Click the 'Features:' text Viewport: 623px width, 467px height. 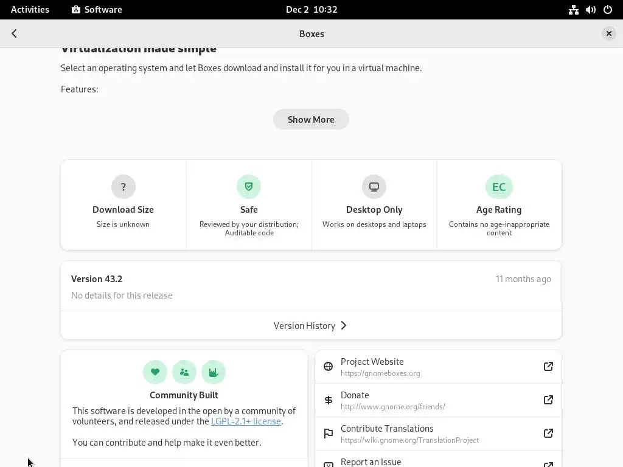[x=80, y=89]
